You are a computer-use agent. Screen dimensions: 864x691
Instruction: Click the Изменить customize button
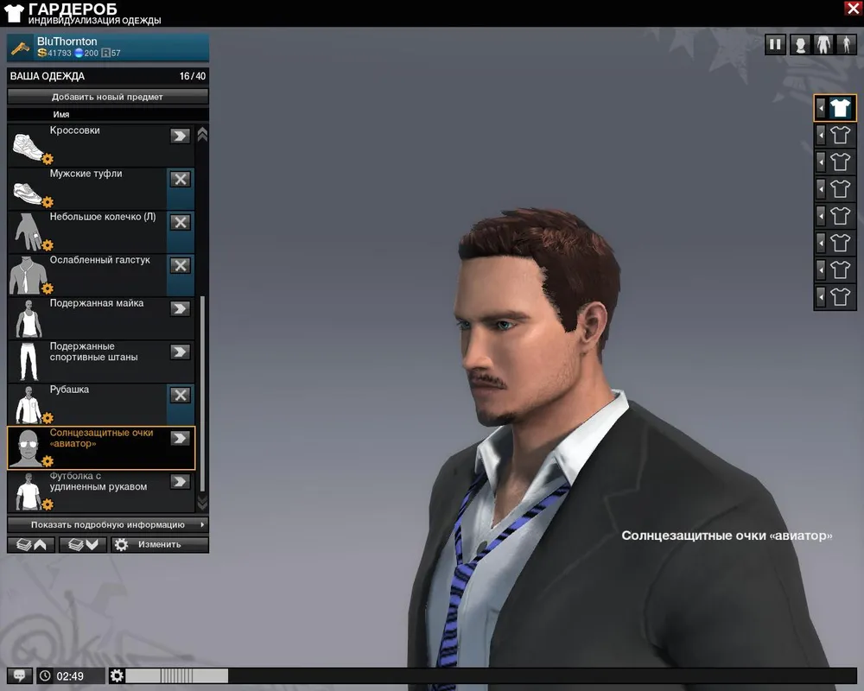160,544
